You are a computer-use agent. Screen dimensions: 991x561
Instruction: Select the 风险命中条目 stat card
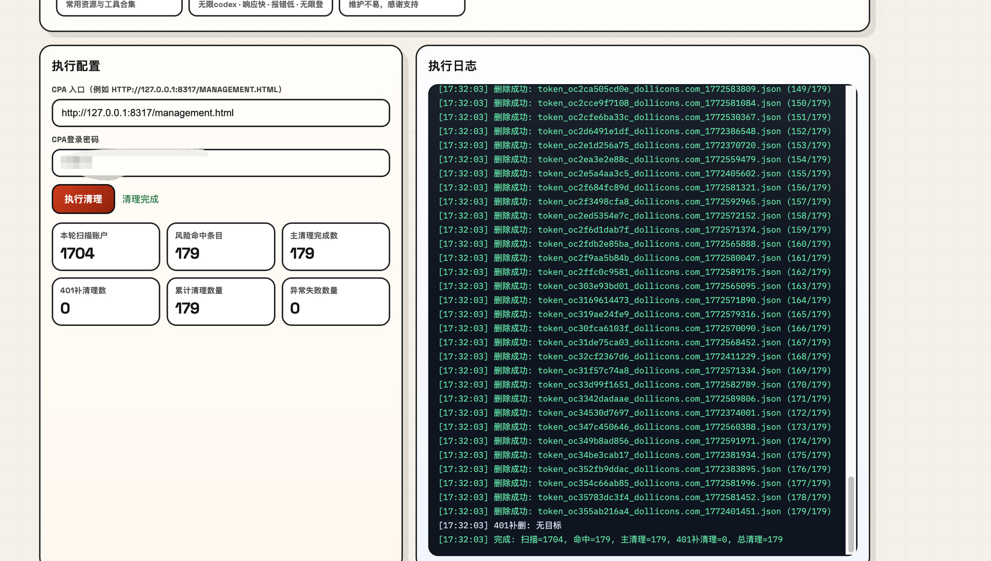[x=221, y=246]
